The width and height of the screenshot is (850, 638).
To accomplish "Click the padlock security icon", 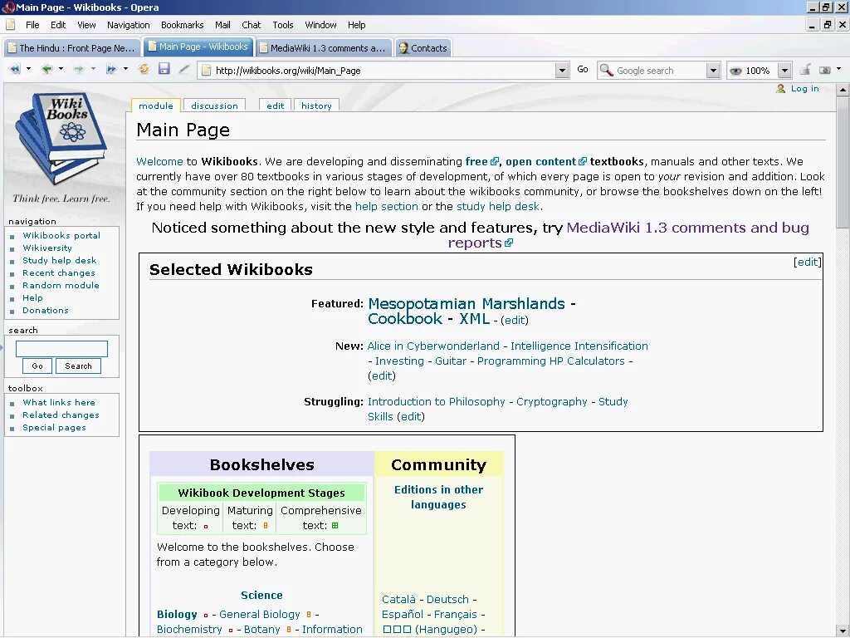I will pos(805,70).
